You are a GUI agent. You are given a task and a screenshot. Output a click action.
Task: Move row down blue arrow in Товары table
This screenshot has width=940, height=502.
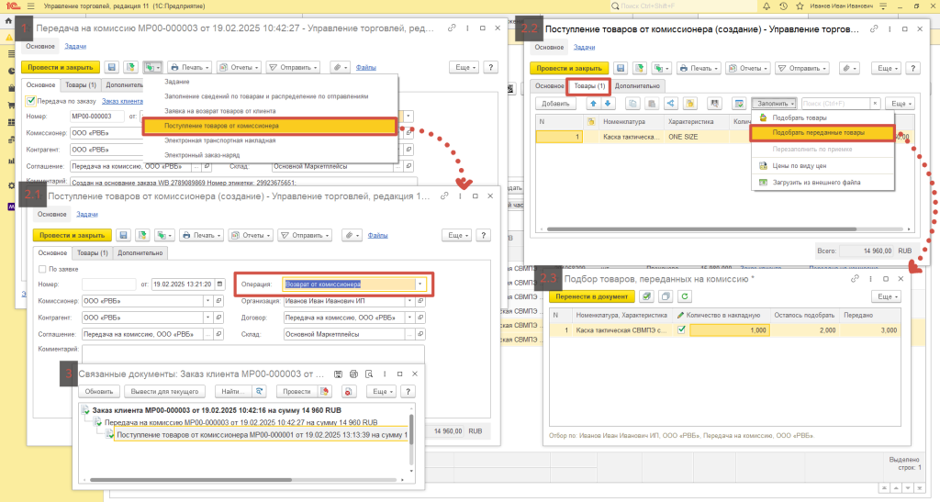(x=608, y=104)
